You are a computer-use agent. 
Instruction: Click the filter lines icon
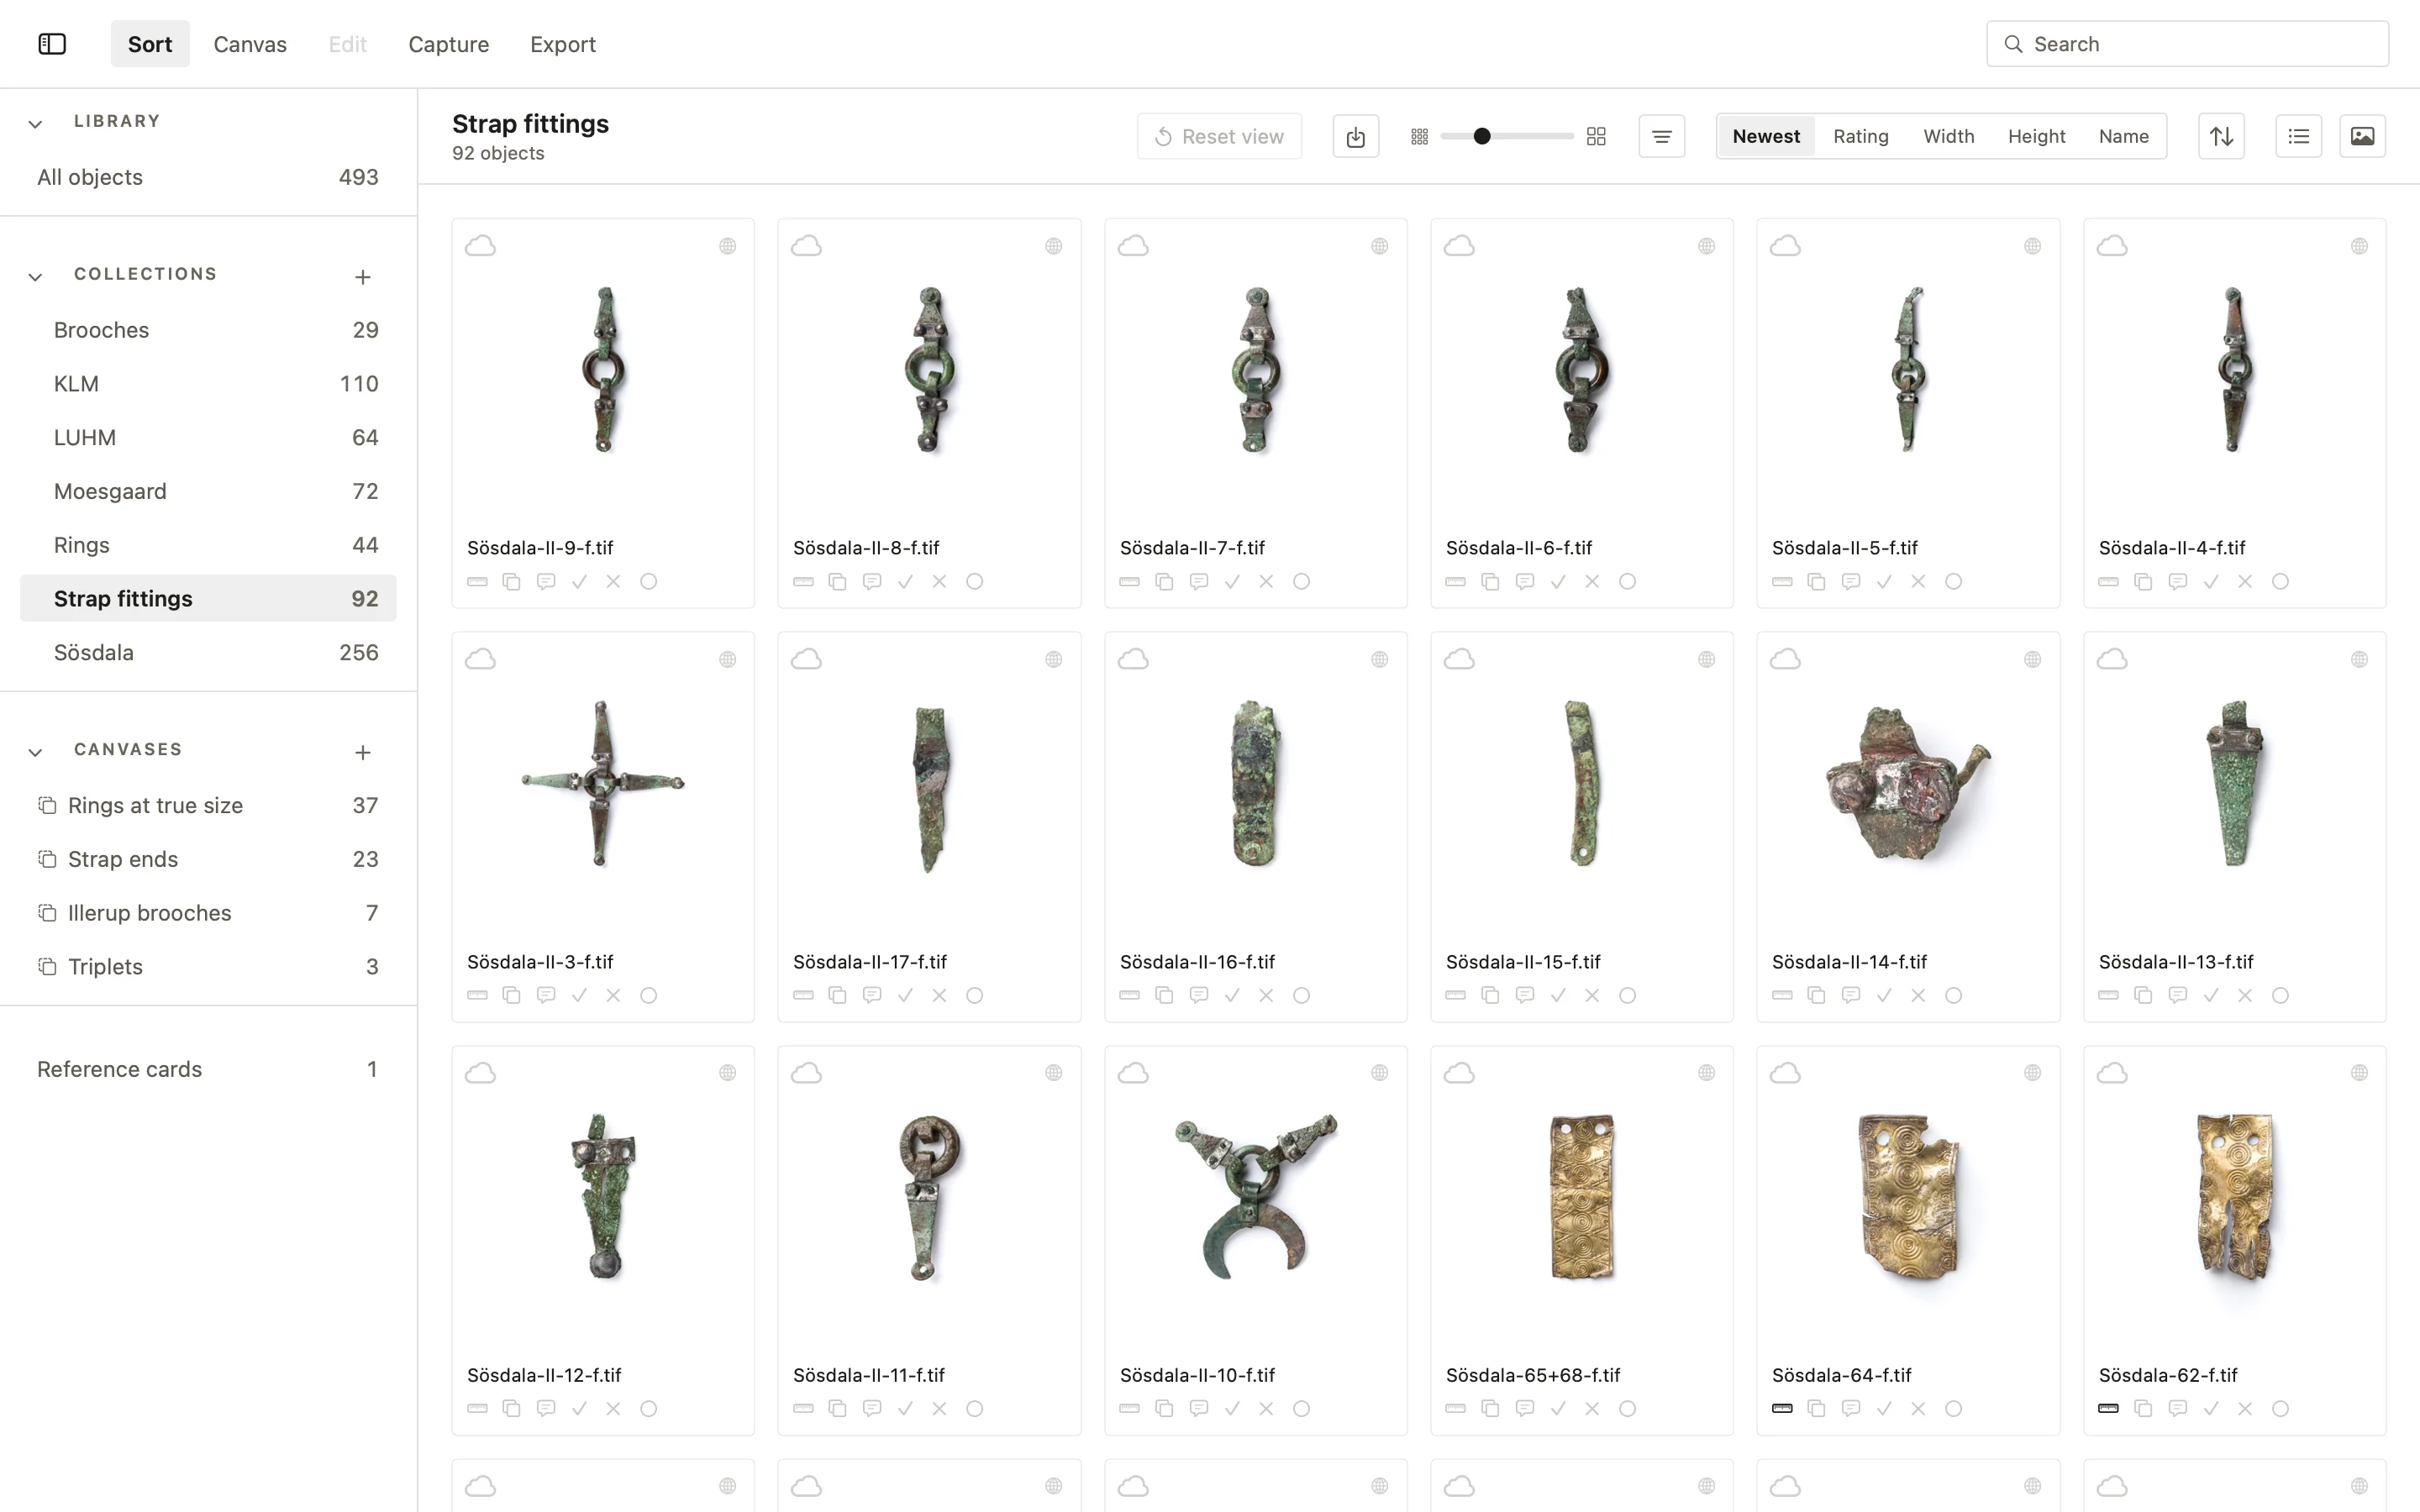(x=1661, y=136)
